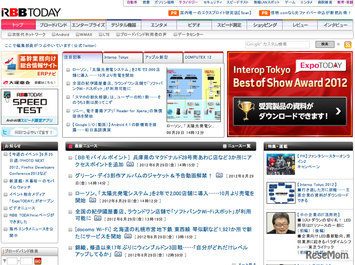Click trophy icon on award banner
Viewport: 355px width, 265px height.
tap(246, 110)
